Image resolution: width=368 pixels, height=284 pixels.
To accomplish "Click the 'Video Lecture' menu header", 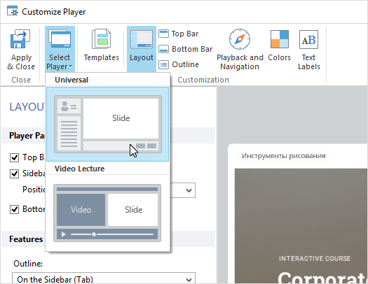I will [x=80, y=169].
